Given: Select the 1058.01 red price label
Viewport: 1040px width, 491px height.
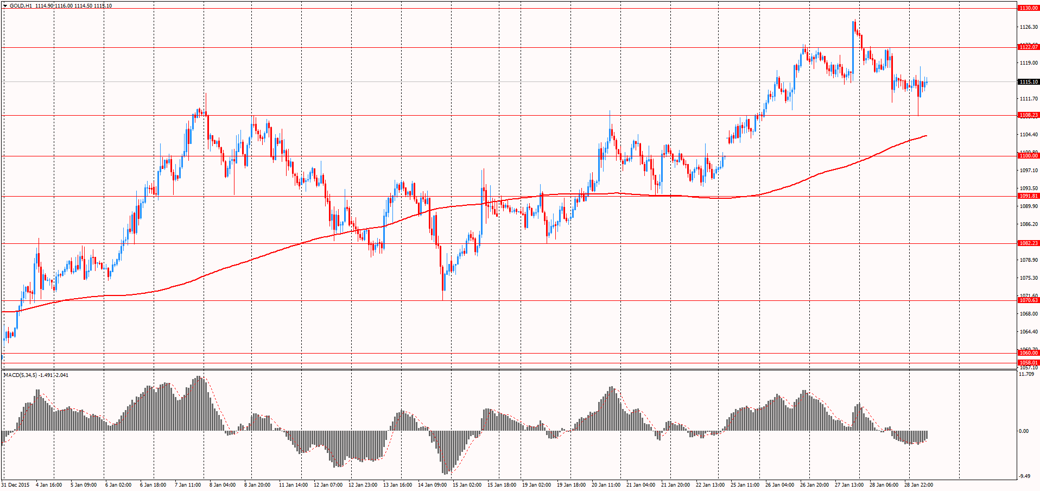Looking at the screenshot, I should point(1028,363).
